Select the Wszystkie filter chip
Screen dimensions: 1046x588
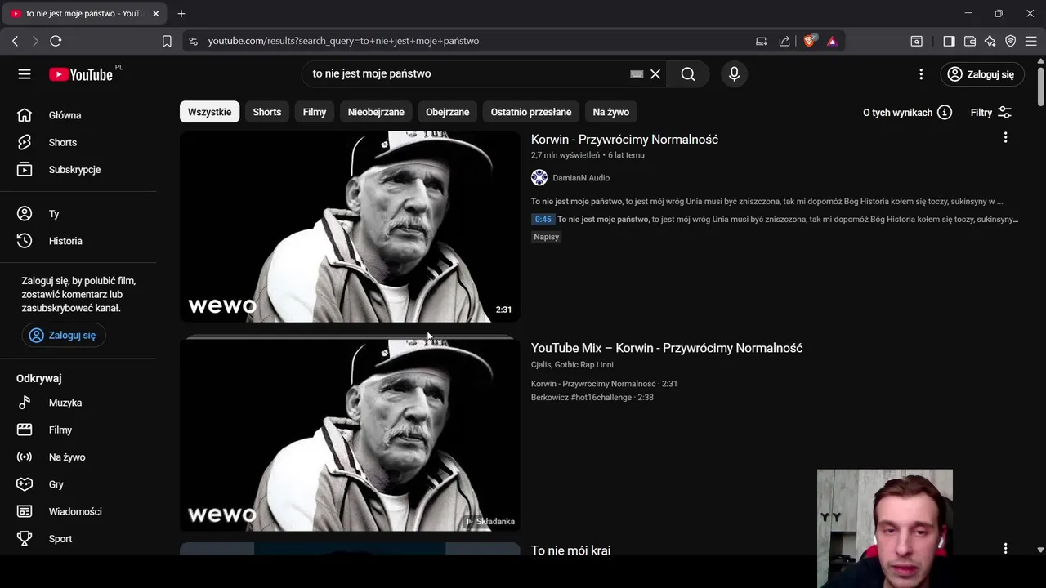pyautogui.click(x=209, y=112)
